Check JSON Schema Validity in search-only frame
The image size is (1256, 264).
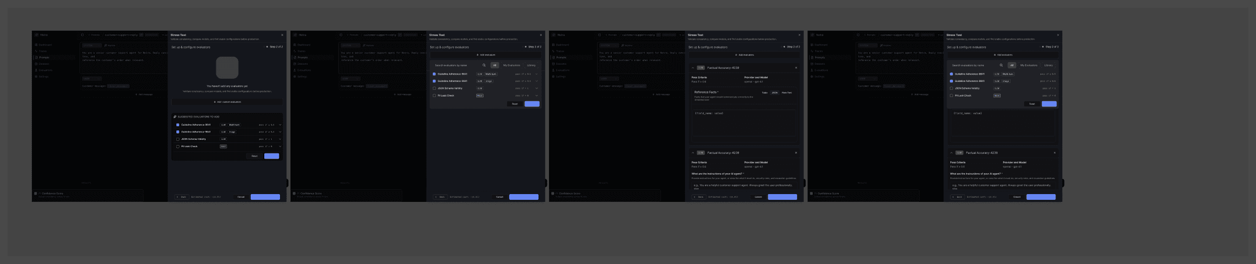tap(434, 88)
